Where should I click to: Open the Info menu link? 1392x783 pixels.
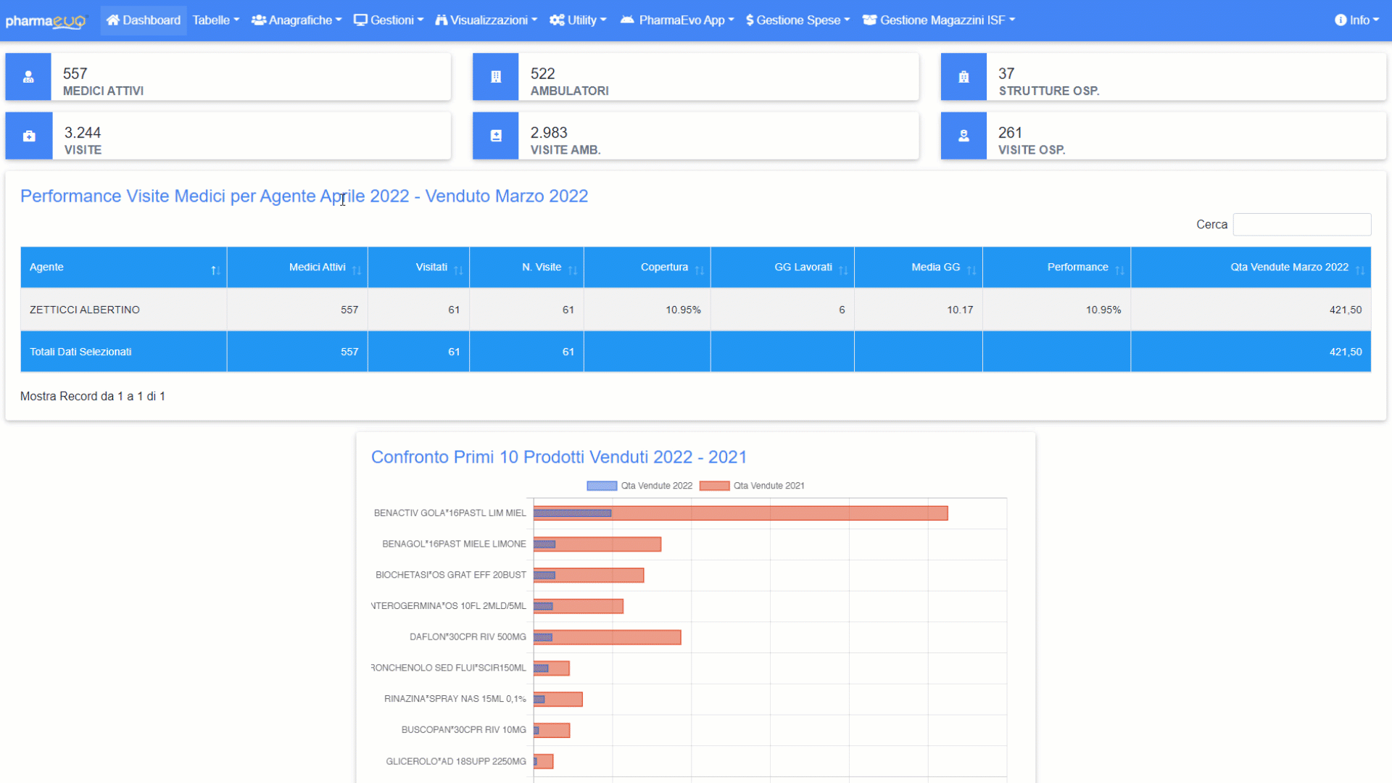1356,20
